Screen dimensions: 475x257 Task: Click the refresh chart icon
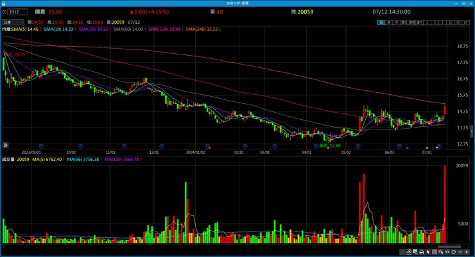click(454, 252)
